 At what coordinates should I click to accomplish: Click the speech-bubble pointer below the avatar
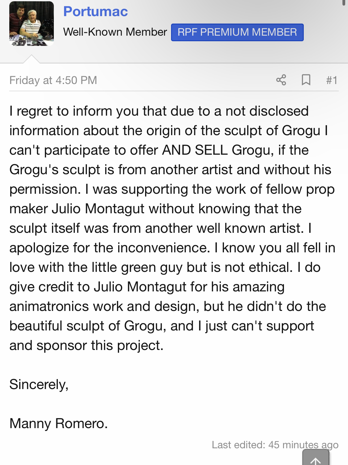[x=32, y=59]
